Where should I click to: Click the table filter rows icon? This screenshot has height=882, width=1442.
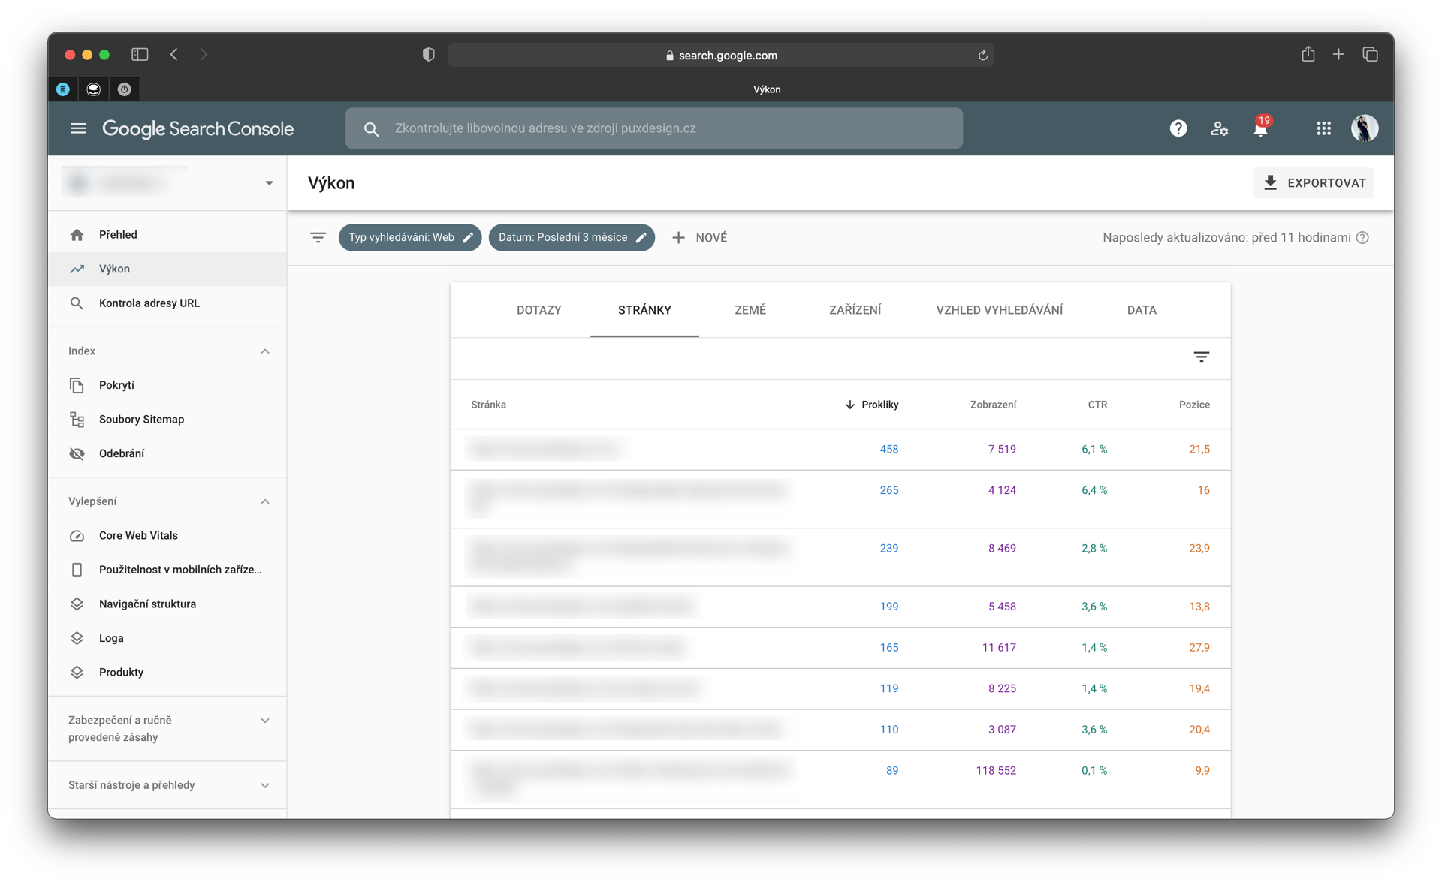pyautogui.click(x=1201, y=357)
